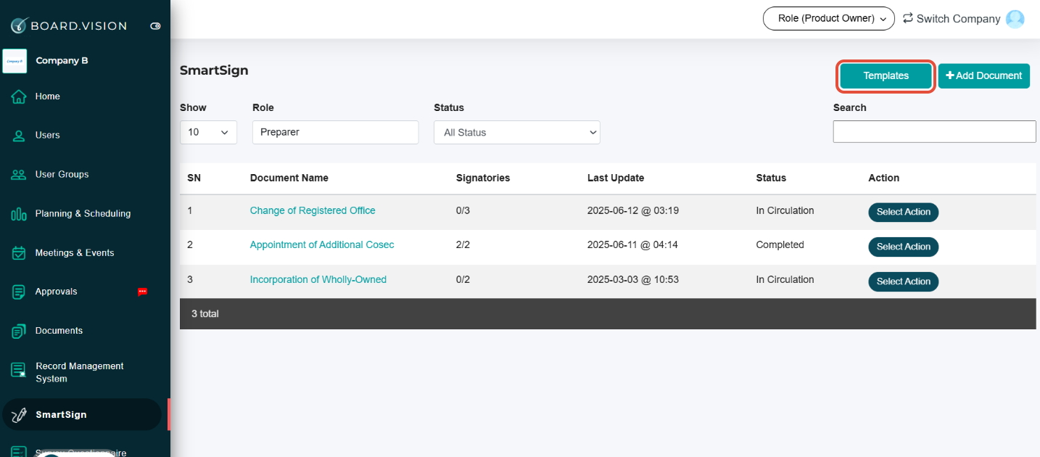Open Incorporation of Wholly-Owned document
This screenshot has width=1040, height=457.
coord(318,280)
